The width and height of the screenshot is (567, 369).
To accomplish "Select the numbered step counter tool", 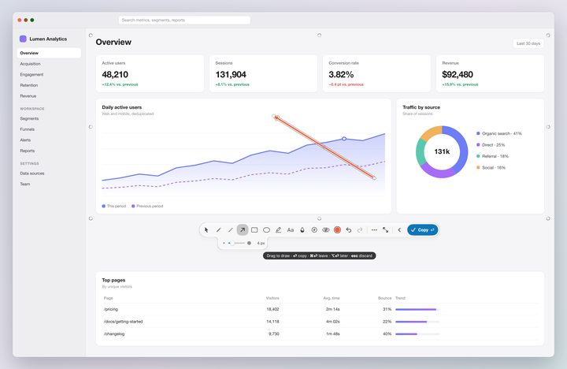I will (x=314, y=230).
